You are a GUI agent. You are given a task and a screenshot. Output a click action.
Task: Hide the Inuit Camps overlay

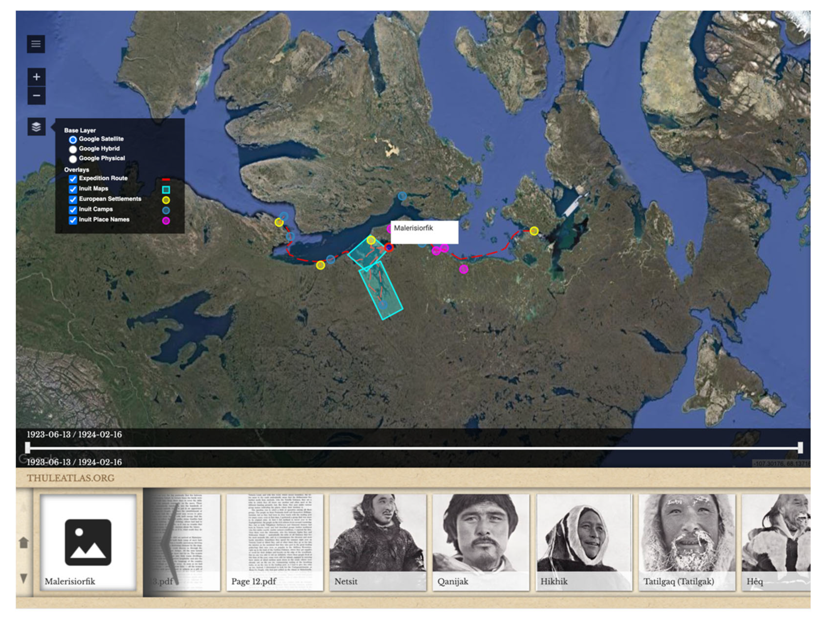(x=73, y=210)
